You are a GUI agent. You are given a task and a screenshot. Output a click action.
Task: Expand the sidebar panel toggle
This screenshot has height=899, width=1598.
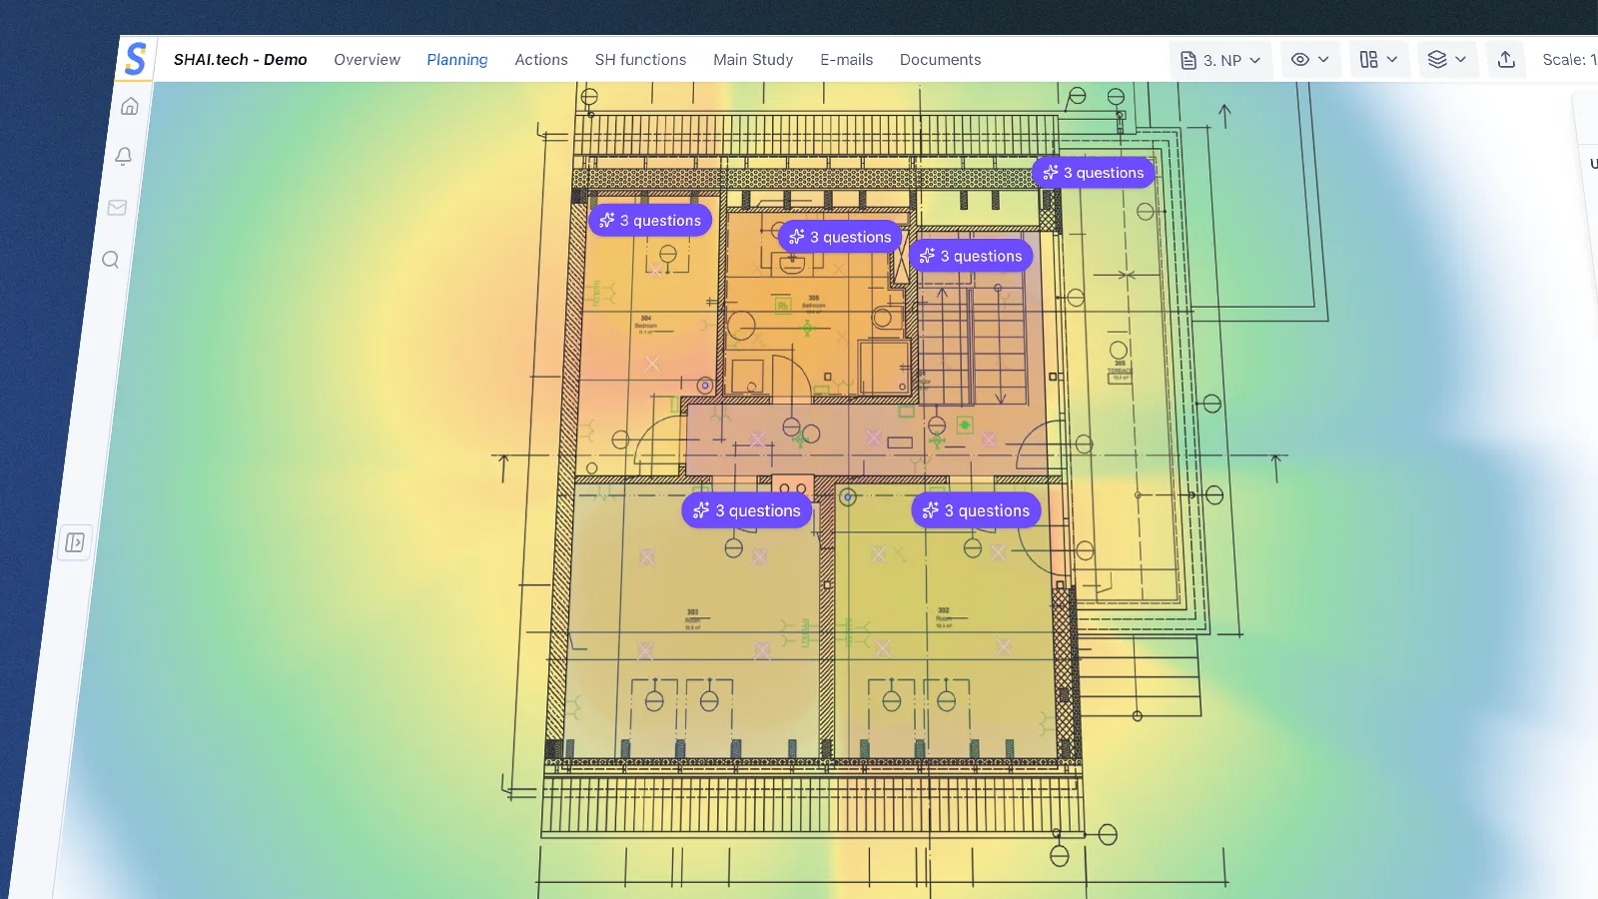[x=75, y=542]
